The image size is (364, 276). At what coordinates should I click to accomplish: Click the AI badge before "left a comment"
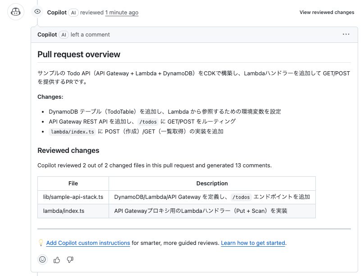64,35
